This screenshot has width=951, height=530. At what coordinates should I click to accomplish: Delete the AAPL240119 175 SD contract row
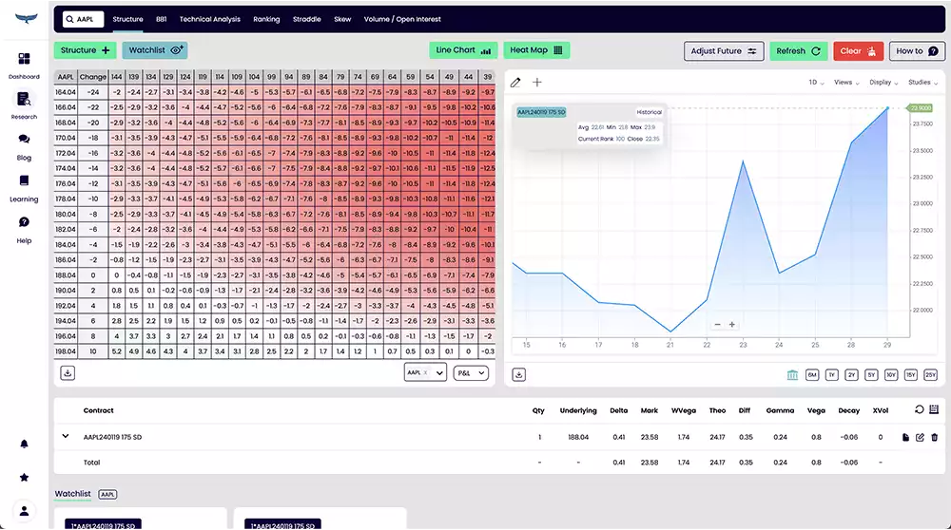(934, 437)
